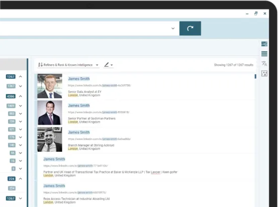Open the translate icon in right sidebar
This screenshot has width=279, height=207.
pos(264,64)
